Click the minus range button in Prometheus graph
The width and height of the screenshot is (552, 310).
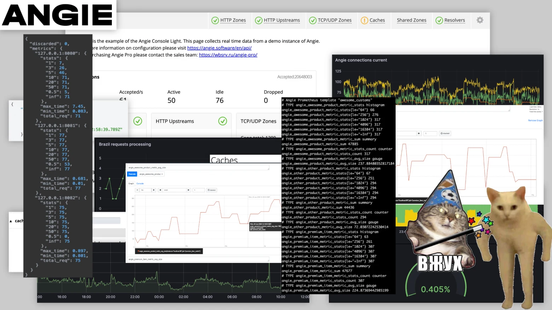tap(137, 190)
